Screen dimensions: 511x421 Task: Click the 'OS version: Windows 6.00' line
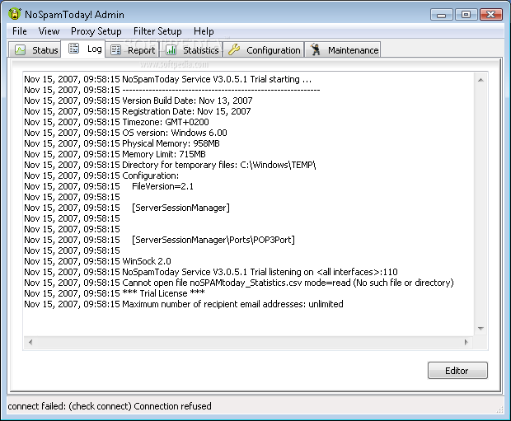click(125, 133)
